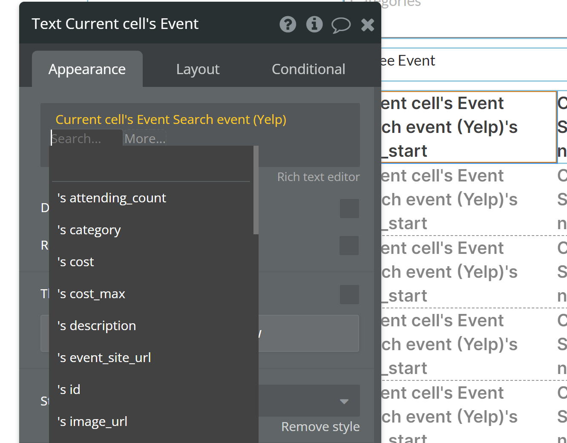This screenshot has width=567, height=443.
Task: Click Remove style link
Action: tap(320, 426)
